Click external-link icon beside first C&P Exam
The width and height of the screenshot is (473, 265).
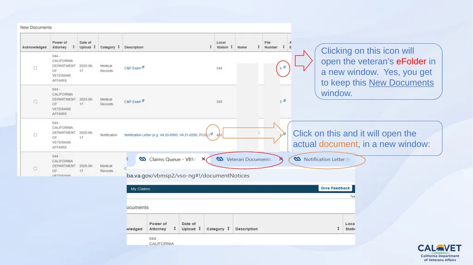coord(143,67)
